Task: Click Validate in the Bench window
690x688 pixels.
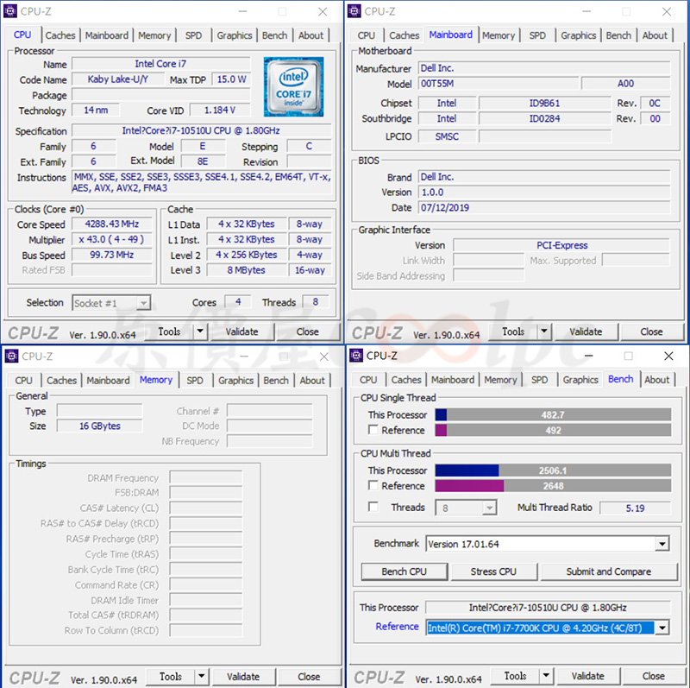Action: [x=588, y=676]
